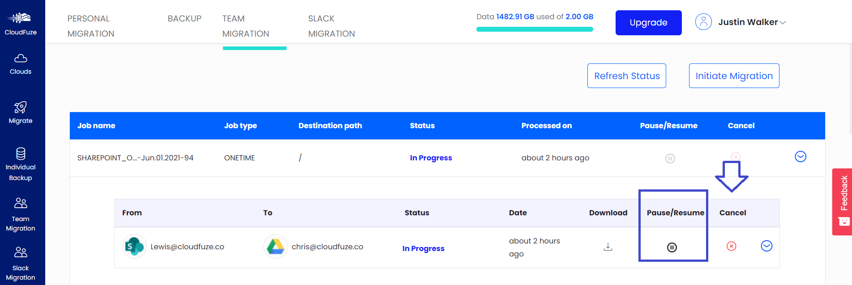Collapse the SHAREPOINT job row details
This screenshot has height=285, width=852.
(800, 156)
